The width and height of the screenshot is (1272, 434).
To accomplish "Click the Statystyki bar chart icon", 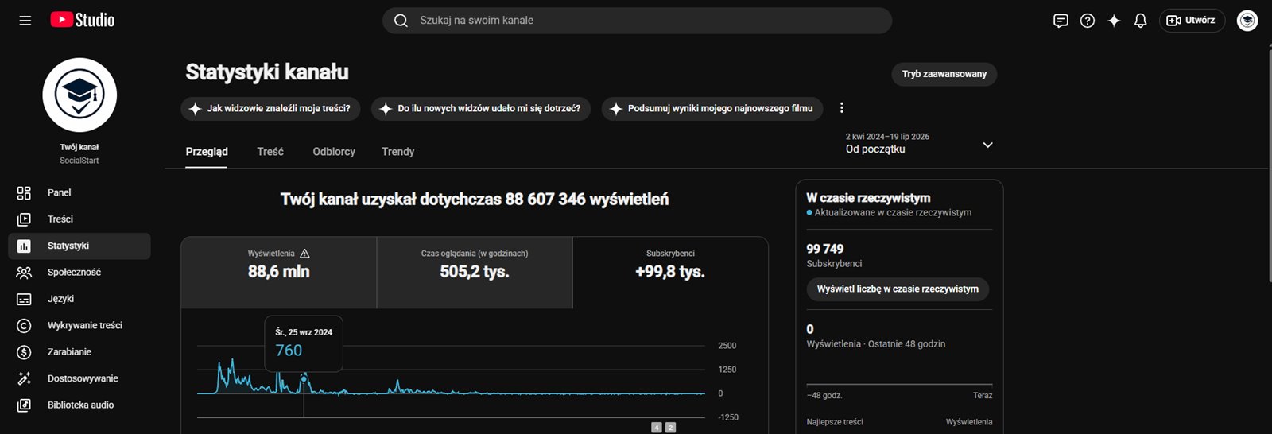I will (x=24, y=246).
